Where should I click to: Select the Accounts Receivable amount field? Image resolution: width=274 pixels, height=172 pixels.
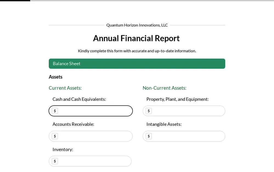click(95, 136)
